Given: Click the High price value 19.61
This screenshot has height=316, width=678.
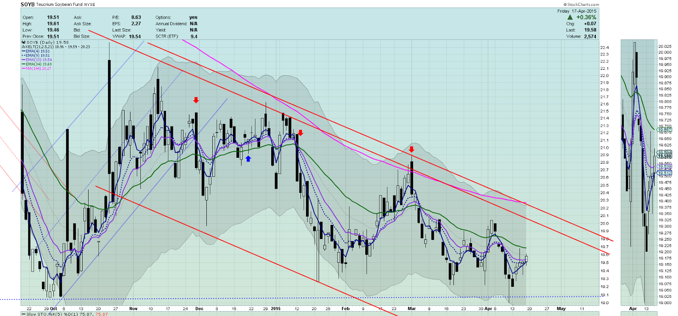Looking at the screenshot, I should [53, 24].
